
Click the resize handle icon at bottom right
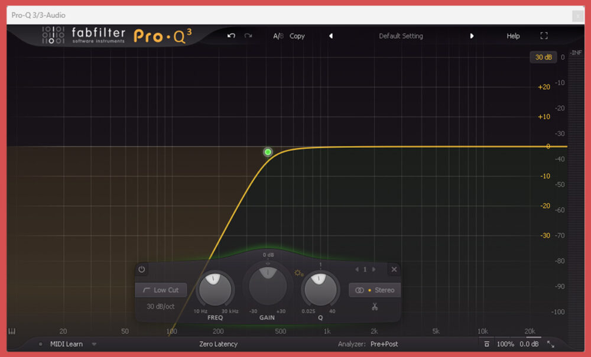(552, 343)
